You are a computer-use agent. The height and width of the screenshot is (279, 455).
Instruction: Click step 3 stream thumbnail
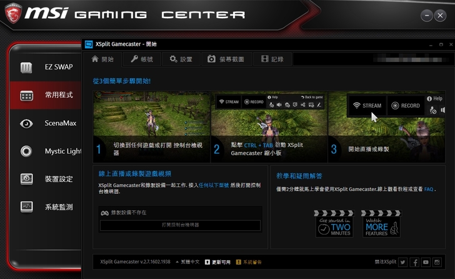[x=386, y=126]
